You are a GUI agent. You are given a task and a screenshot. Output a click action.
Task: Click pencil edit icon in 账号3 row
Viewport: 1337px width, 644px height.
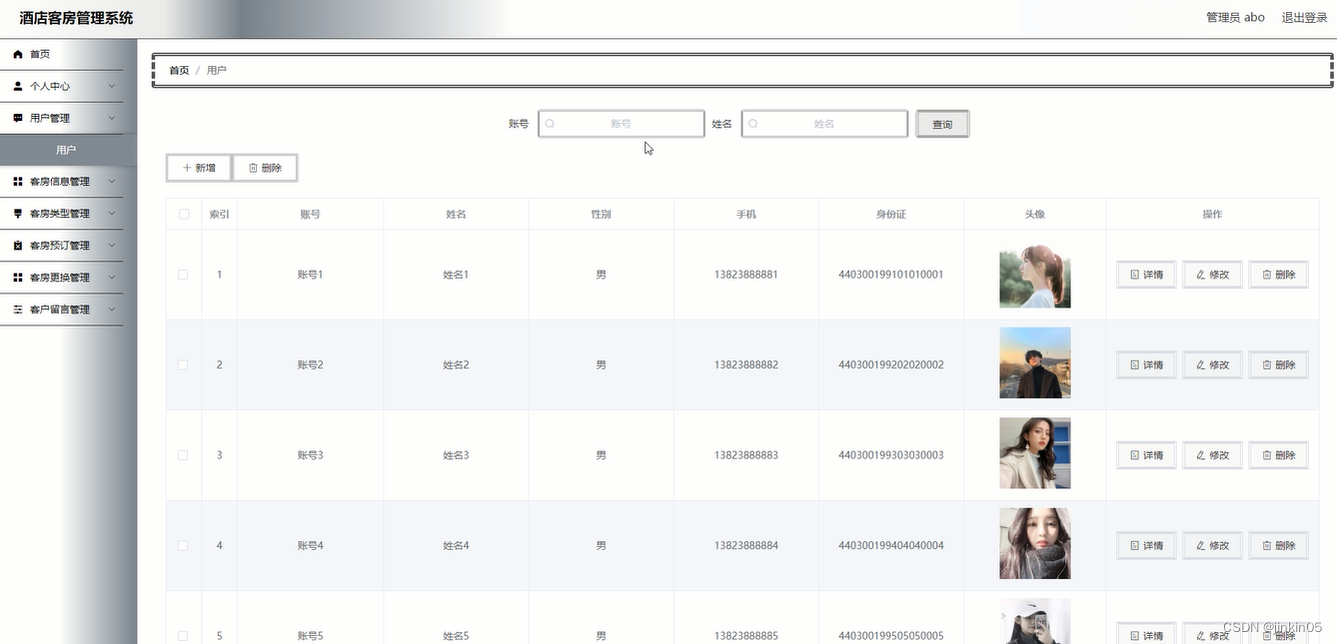click(1201, 455)
